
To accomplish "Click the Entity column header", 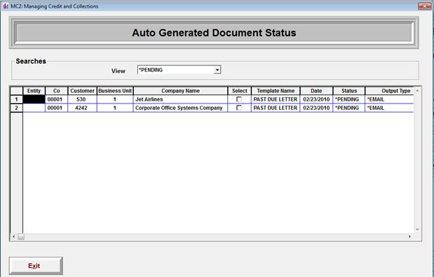I will pos(34,91).
